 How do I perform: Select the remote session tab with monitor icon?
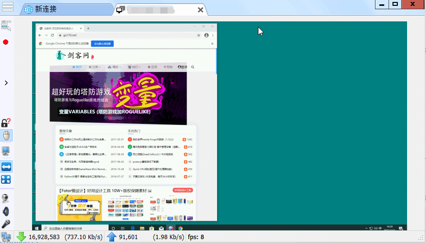click(x=160, y=10)
